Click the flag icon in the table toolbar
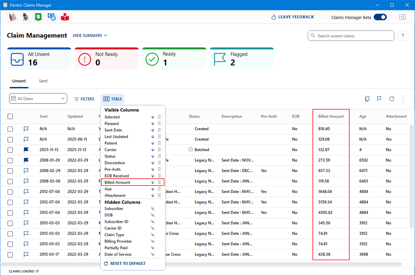 [x=379, y=99]
